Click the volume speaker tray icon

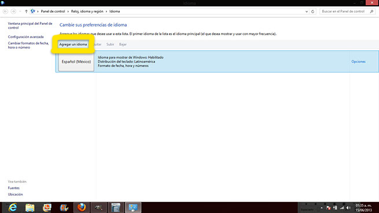pyautogui.click(x=348, y=208)
